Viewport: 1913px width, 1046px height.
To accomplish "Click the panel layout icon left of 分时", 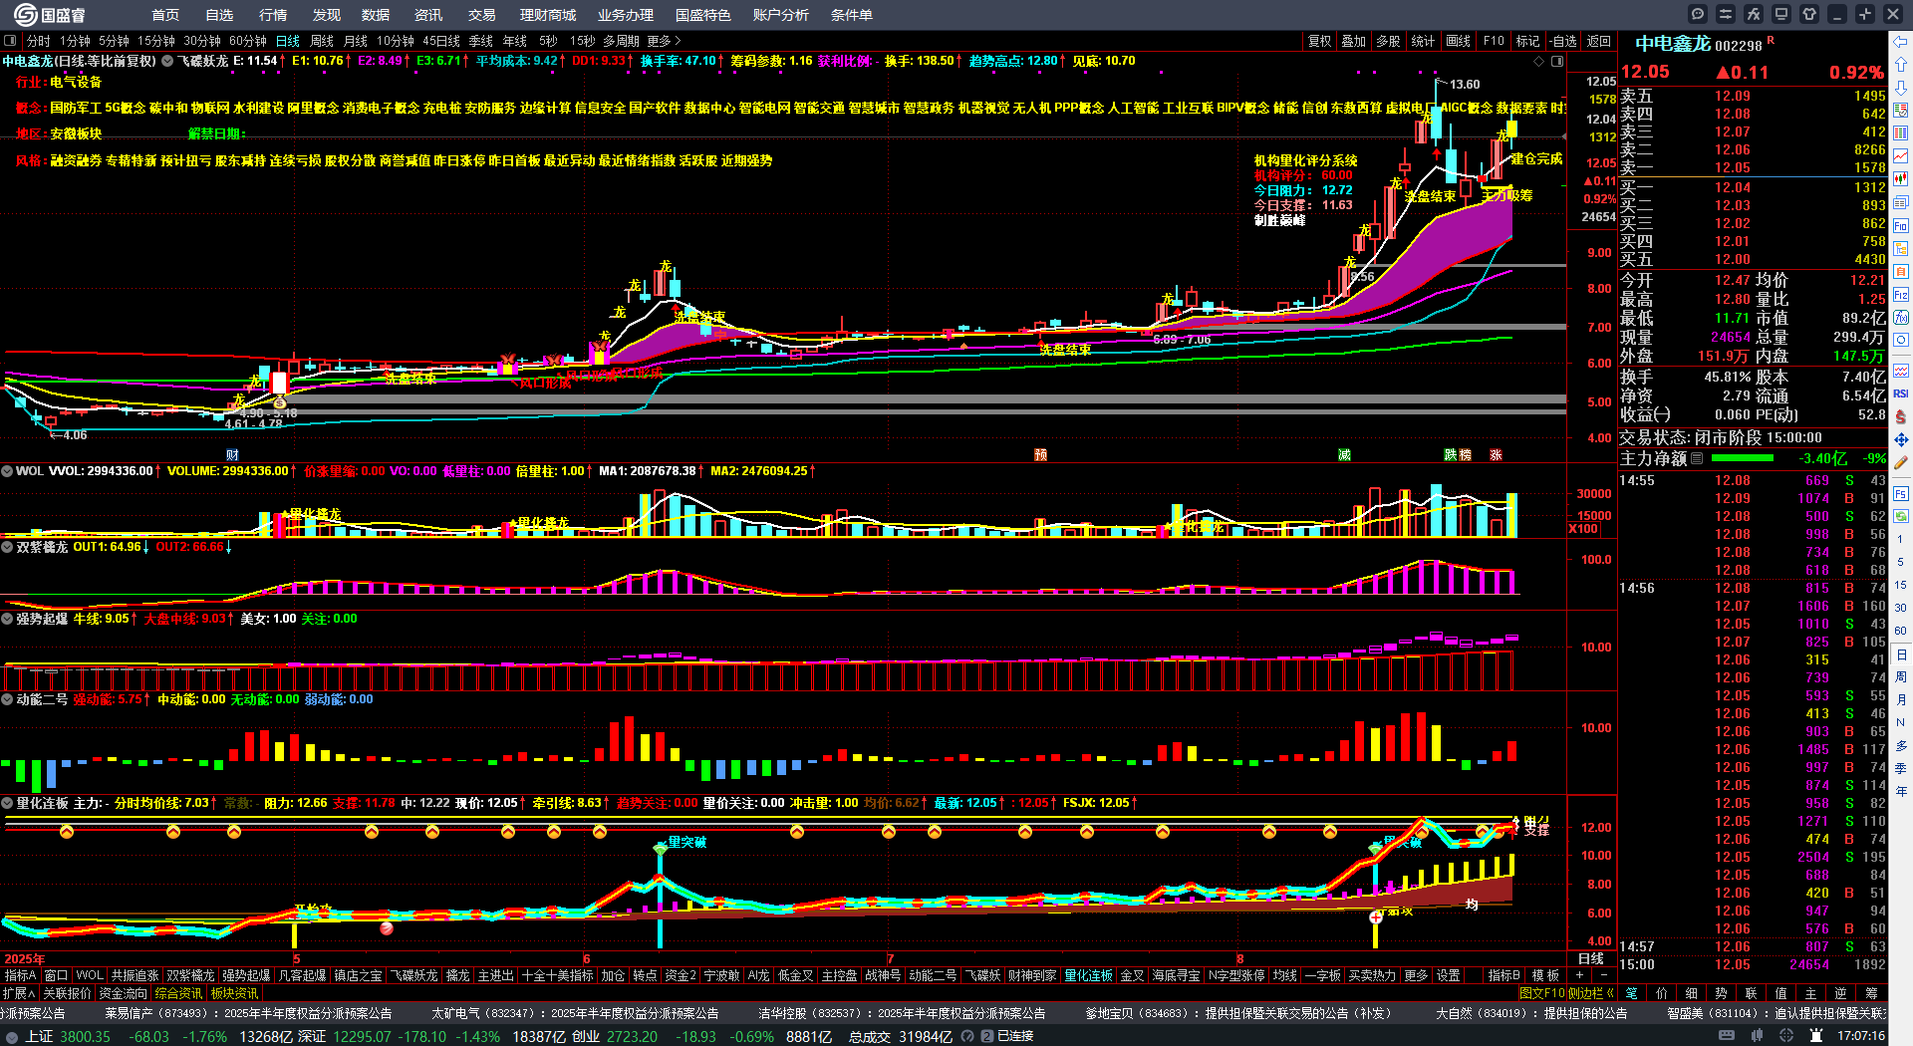I will [10, 41].
